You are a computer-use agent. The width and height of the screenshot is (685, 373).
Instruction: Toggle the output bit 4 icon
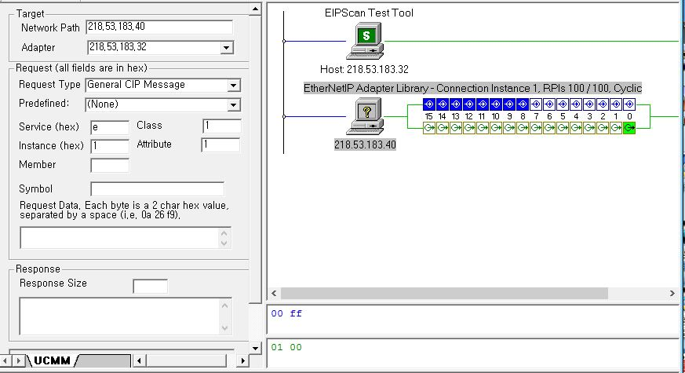coord(576,128)
